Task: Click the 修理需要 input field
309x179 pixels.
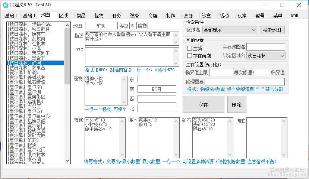Action: pos(245,82)
